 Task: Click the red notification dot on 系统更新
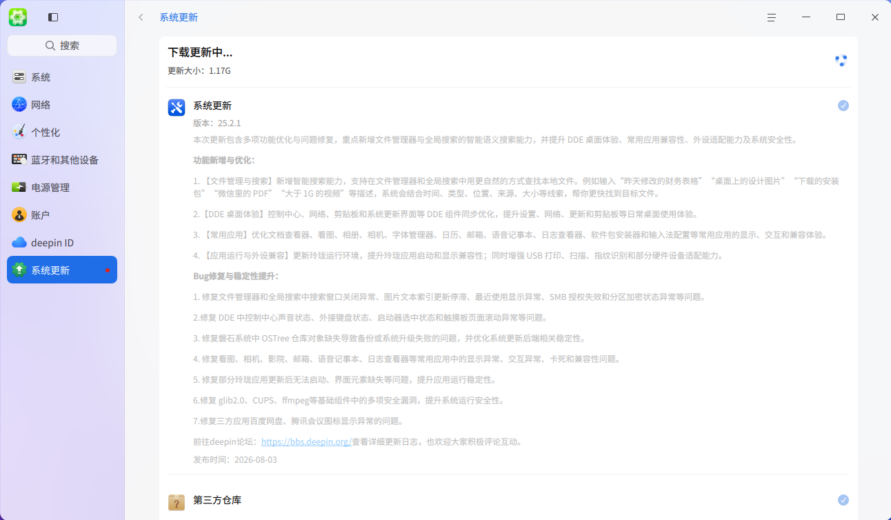(x=108, y=270)
